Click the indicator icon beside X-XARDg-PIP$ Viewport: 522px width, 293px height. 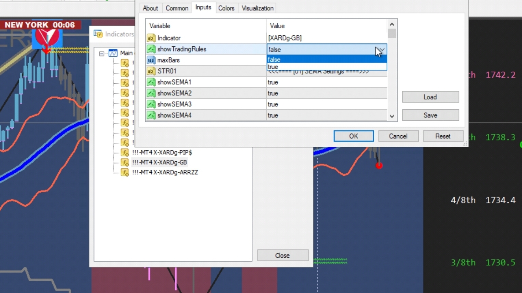pyautogui.click(x=125, y=152)
